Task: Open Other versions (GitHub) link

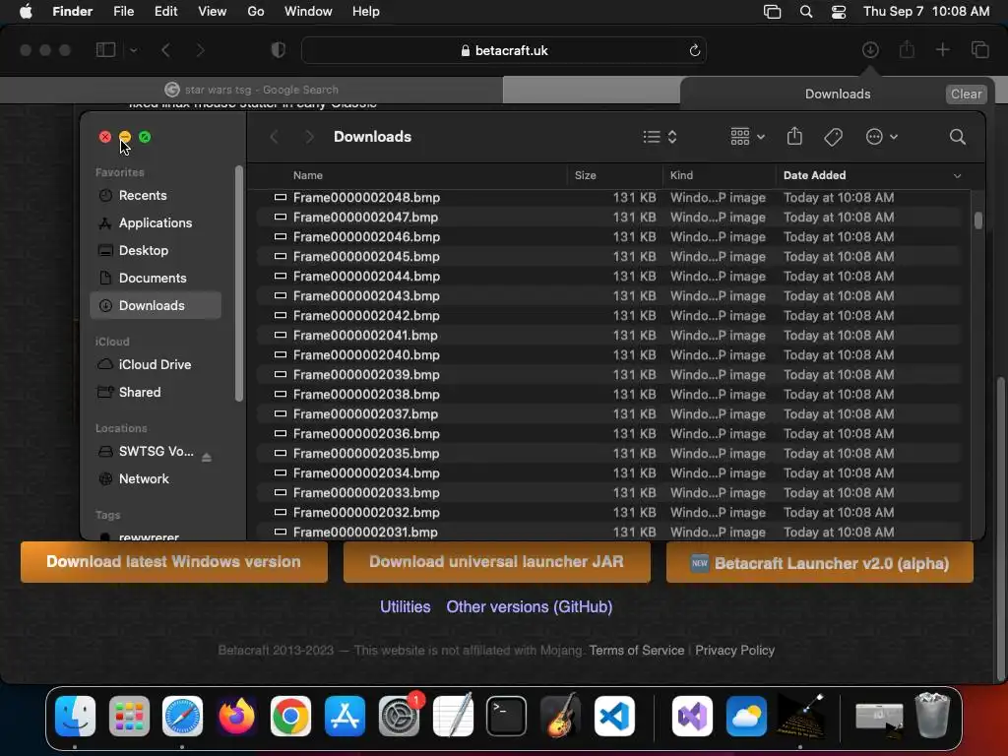Action: (x=529, y=606)
